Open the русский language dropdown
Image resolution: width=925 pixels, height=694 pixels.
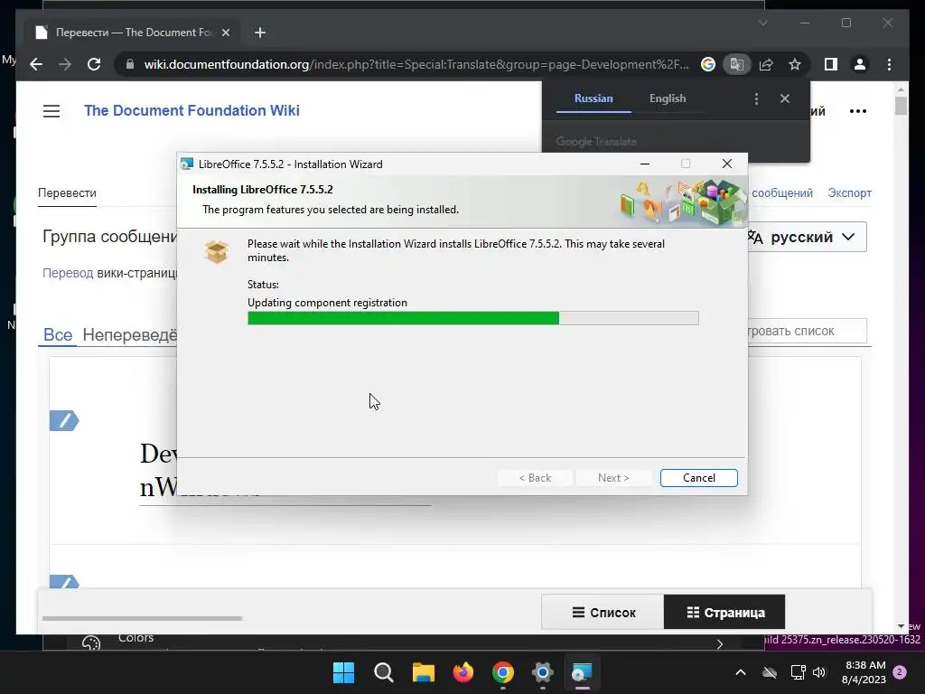(x=807, y=237)
